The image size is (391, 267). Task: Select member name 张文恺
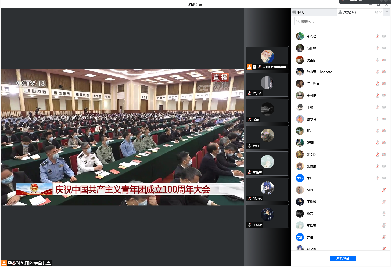pyautogui.click(x=311, y=155)
